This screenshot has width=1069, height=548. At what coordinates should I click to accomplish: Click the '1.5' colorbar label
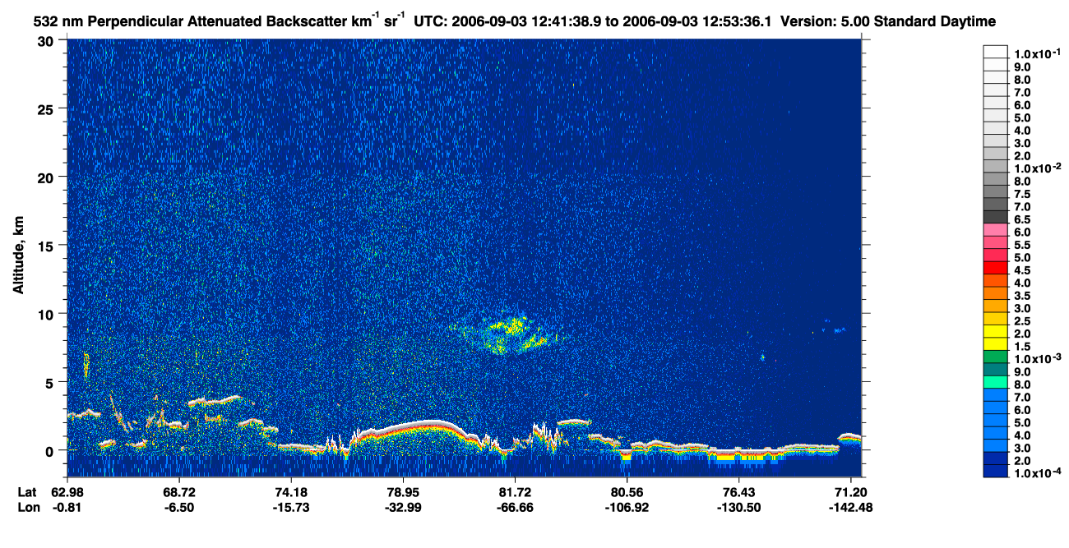(1022, 347)
